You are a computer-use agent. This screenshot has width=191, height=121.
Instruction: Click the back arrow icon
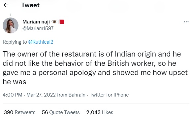tap(6, 5)
